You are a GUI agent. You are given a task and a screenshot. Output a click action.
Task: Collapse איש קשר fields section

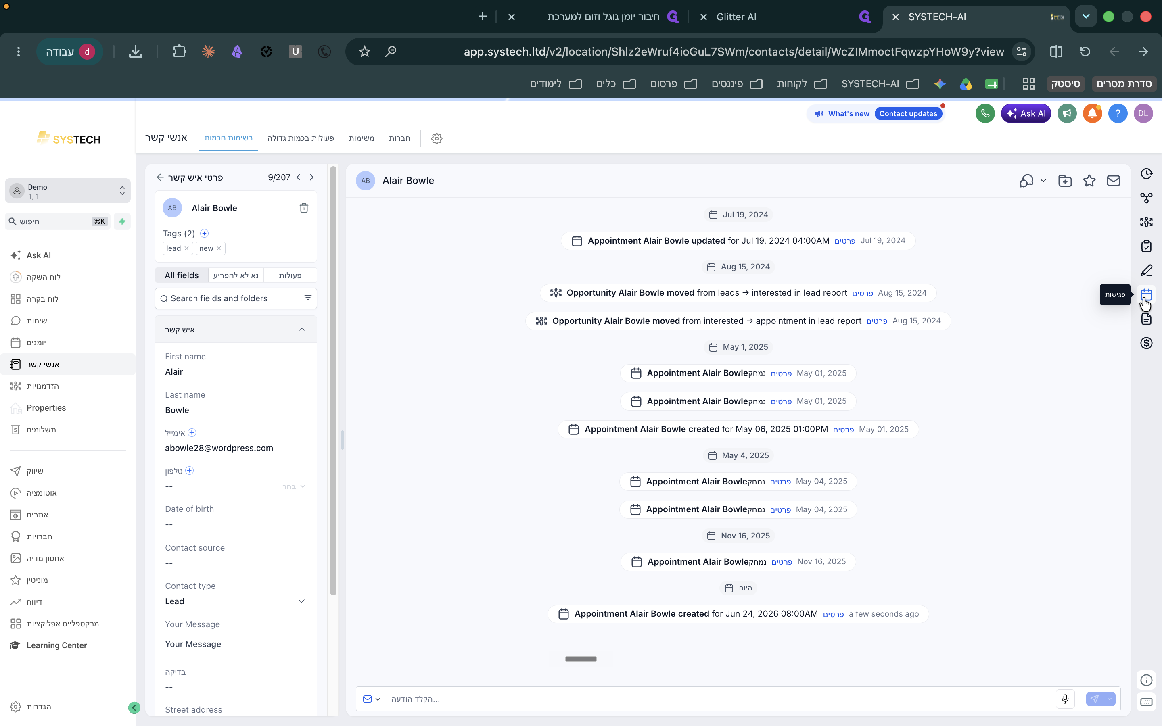302,330
